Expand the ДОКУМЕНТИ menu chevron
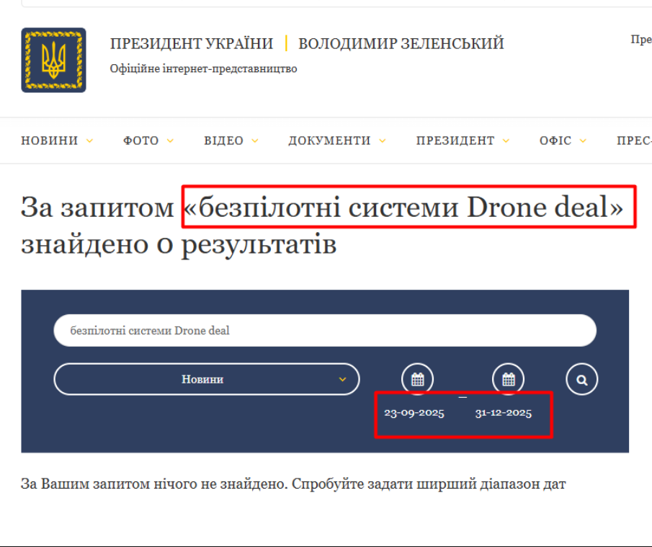This screenshot has height=547, width=652. pyautogui.click(x=382, y=141)
